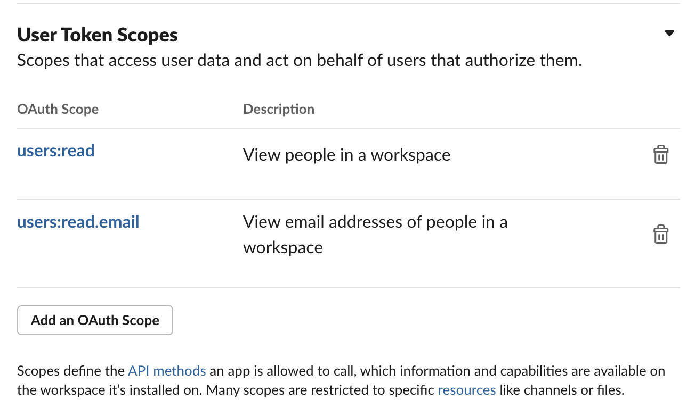Viewport: 695px width, 416px height.
Task: Follow the API methods link
Action: click(x=167, y=371)
